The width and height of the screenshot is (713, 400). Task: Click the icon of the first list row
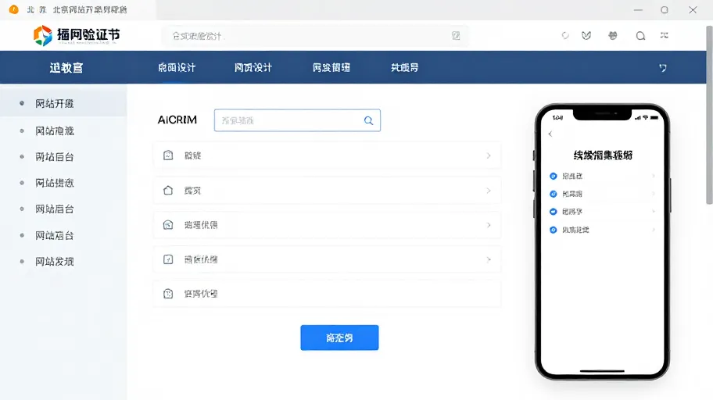(x=168, y=155)
